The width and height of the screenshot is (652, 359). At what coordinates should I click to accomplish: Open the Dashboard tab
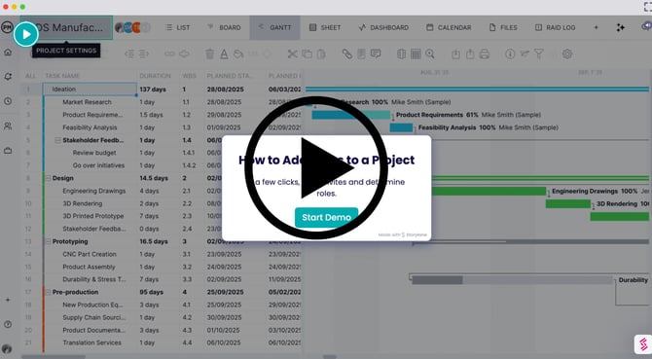pyautogui.click(x=383, y=27)
